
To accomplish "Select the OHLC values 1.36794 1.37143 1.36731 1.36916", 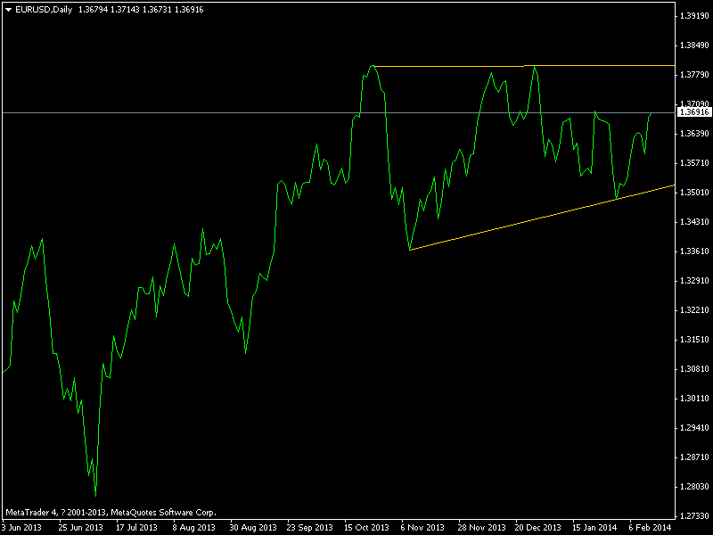I will pyautogui.click(x=141, y=10).
